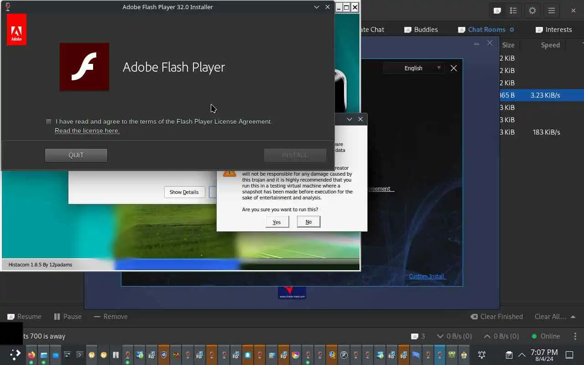
Task: Click the QUIT button in Flash installer
Action: coord(76,155)
